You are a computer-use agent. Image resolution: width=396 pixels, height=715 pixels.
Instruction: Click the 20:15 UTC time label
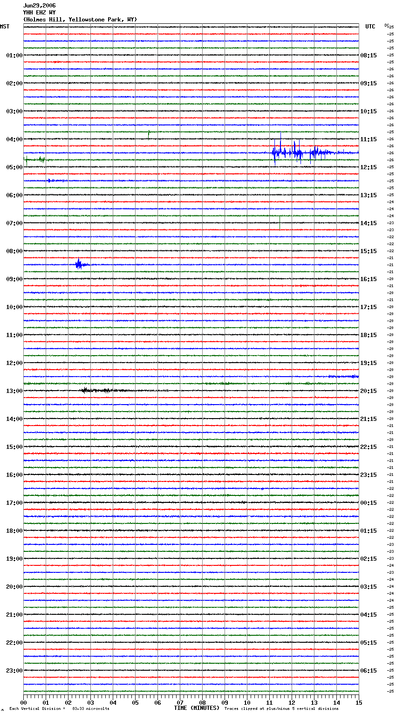point(369,391)
